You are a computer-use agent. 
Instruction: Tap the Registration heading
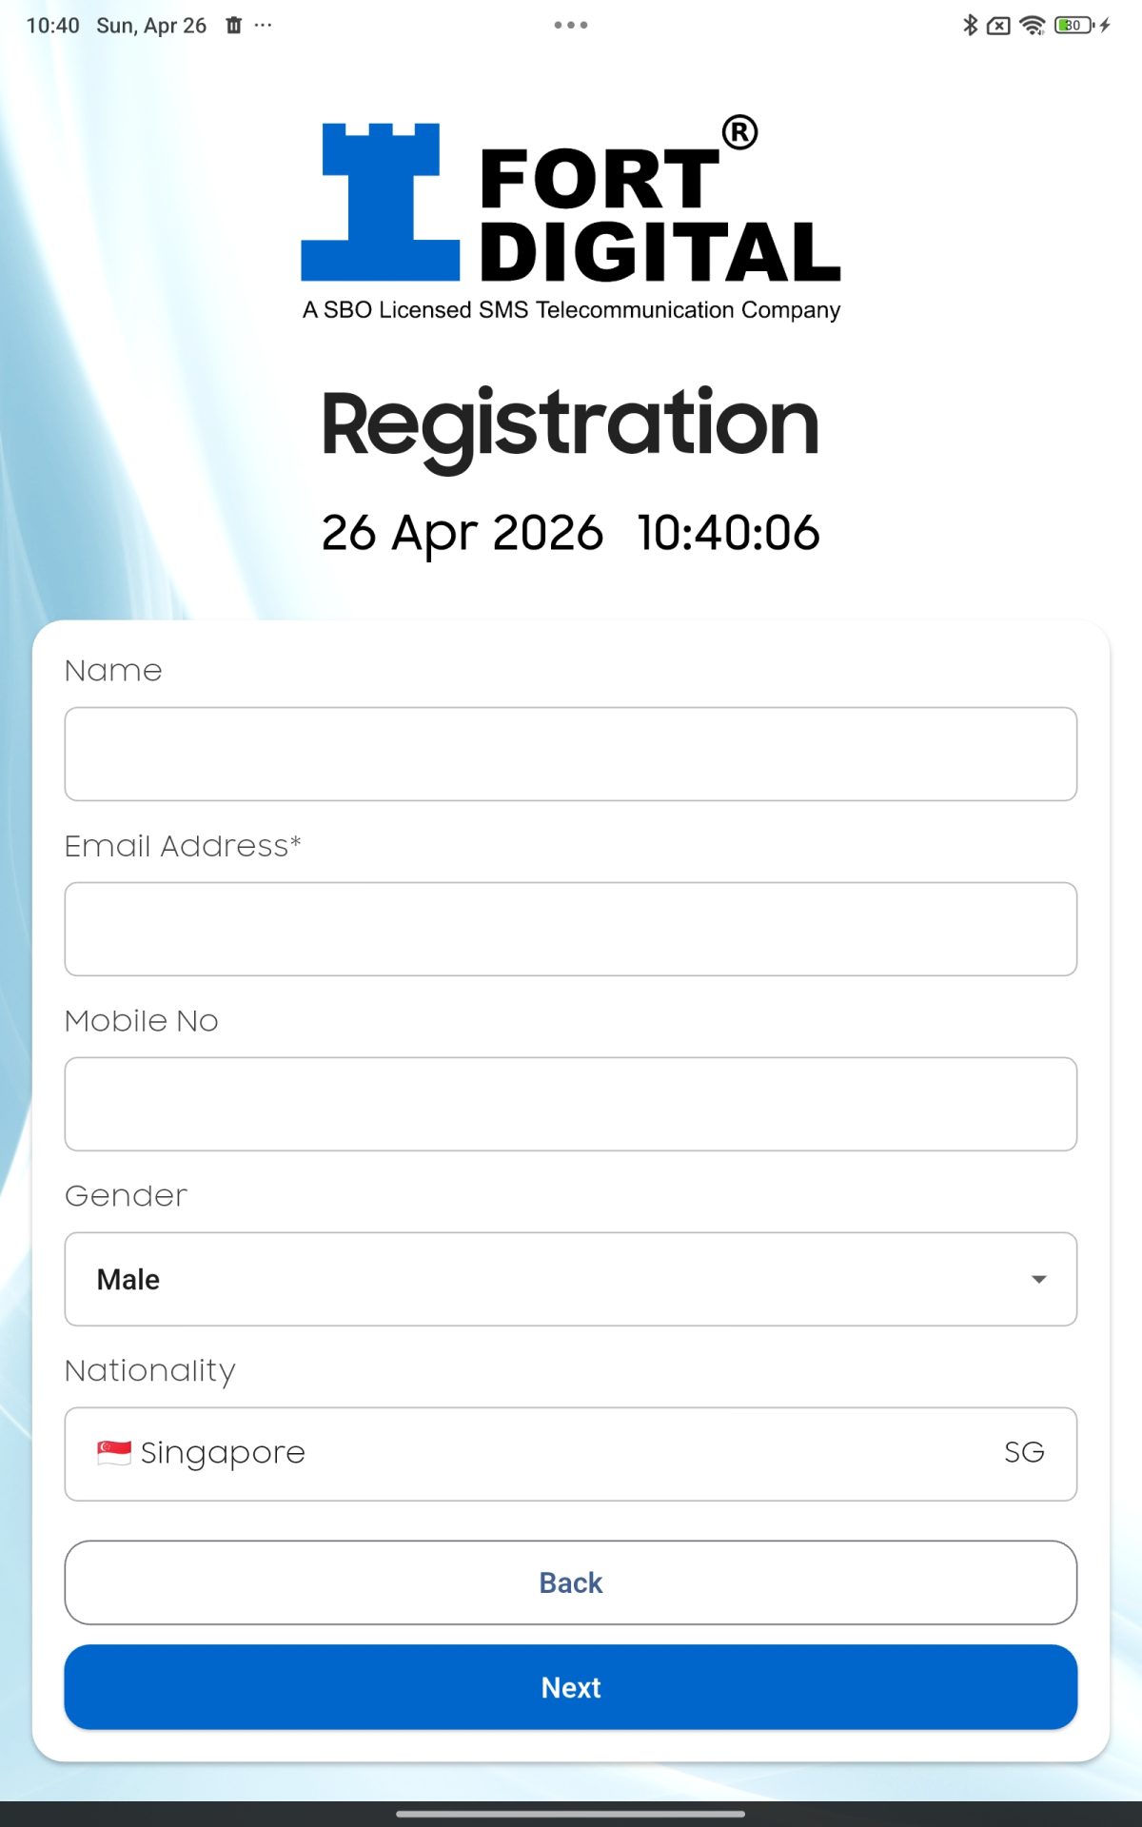(x=571, y=424)
